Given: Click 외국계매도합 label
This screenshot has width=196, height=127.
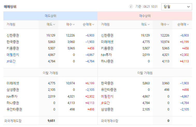Looking at the screenshot, I should [13, 121].
